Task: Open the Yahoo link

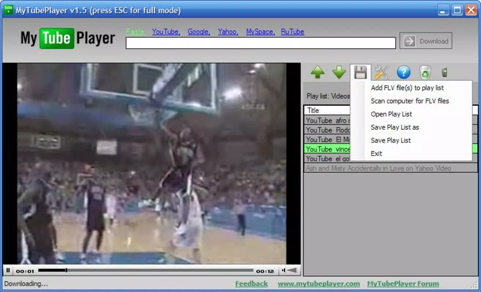Action: (228, 32)
